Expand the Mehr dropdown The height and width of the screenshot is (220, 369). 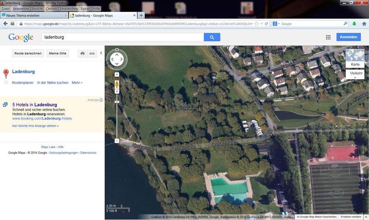pos(77,83)
